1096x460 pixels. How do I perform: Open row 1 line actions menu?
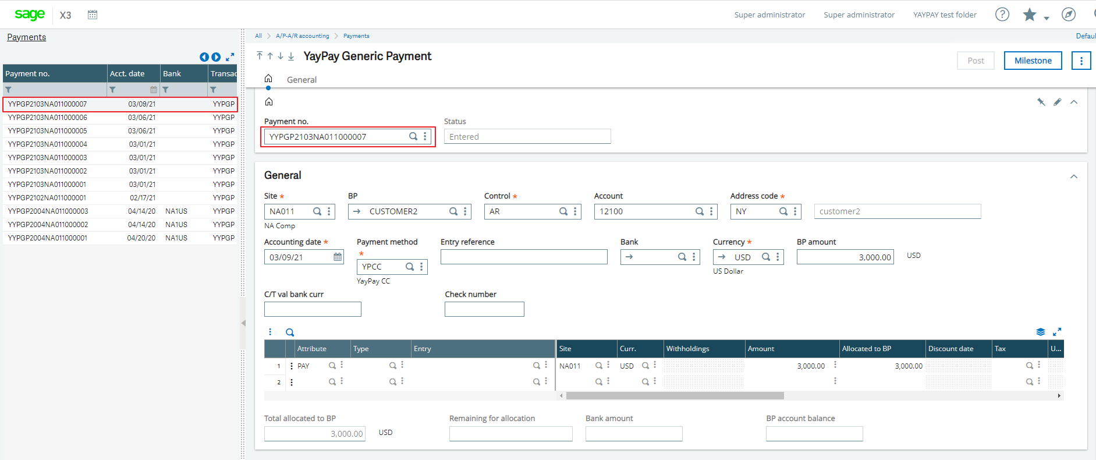[292, 366]
